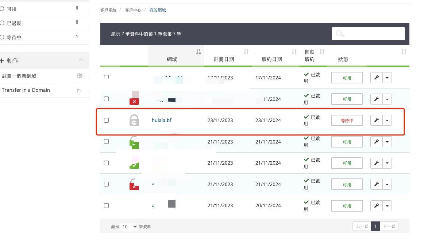The image size is (424, 240).
Task: Click the 等待中 status button for hulala.bf
Action: 347,121
